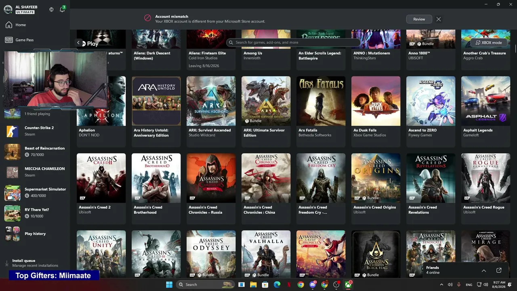Viewport: 517px width, 291px height.
Task: Open RV There Yet? from sidebar
Action: pyautogui.click(x=35, y=213)
